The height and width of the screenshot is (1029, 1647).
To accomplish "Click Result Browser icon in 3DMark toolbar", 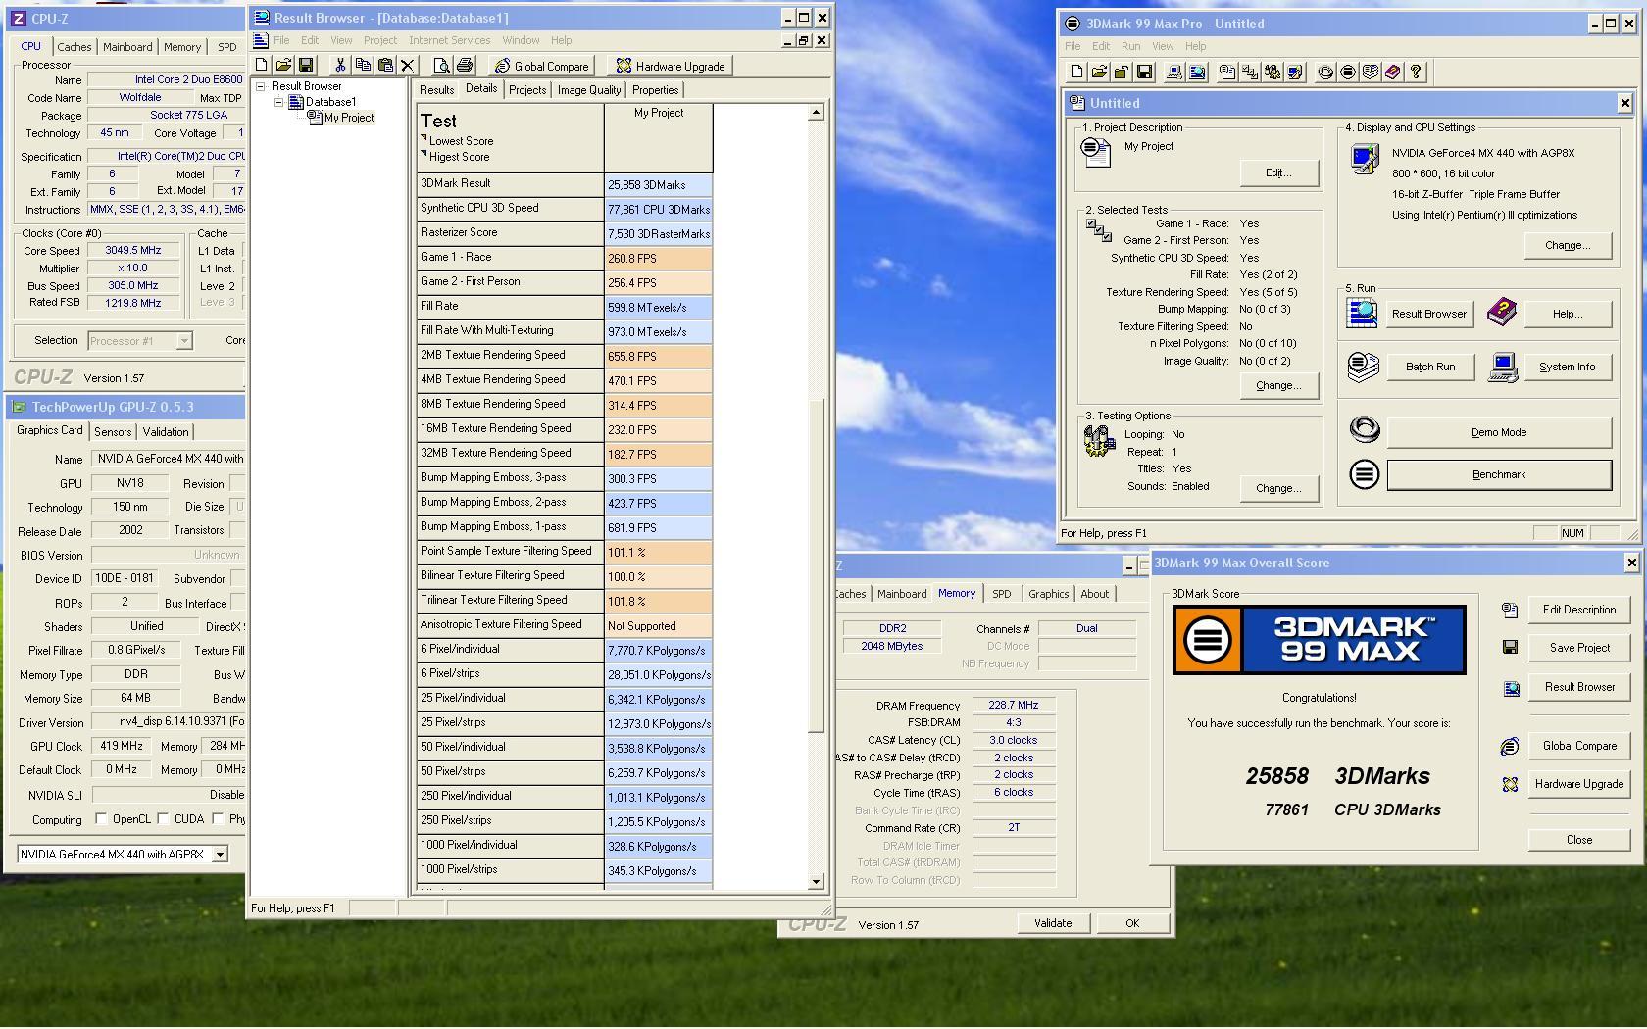I will pos(1197,72).
